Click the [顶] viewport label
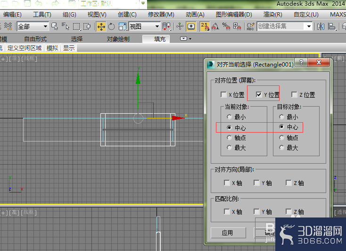 [x=14, y=59]
